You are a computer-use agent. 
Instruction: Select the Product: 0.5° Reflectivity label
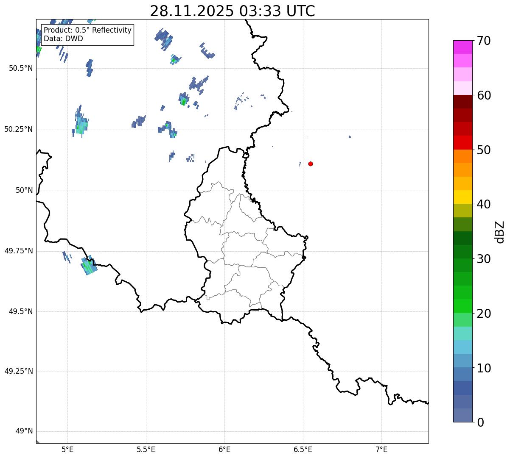[x=87, y=31]
